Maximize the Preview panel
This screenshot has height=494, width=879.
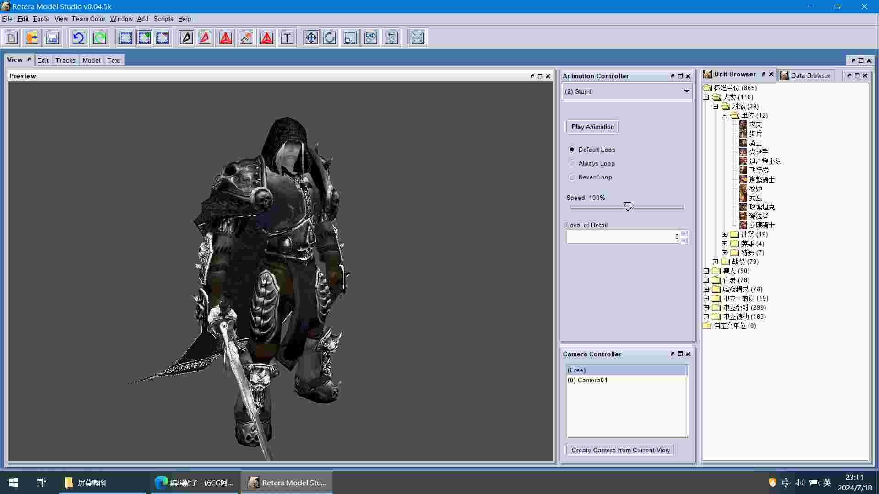540,76
